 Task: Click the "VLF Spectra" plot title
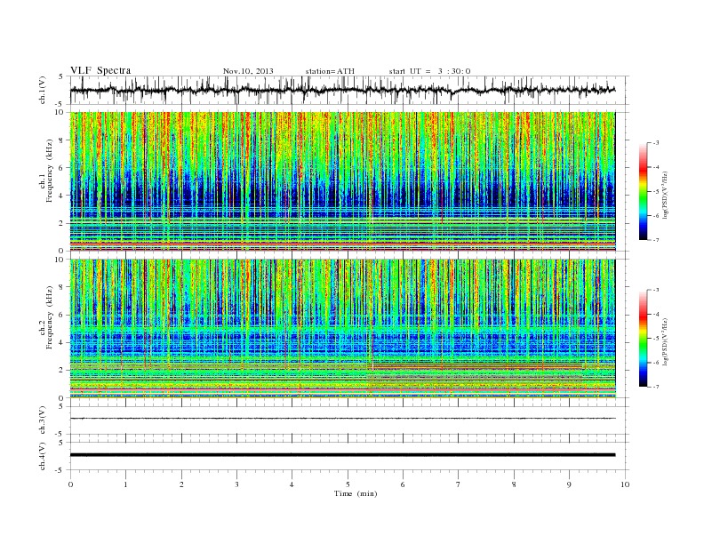(x=100, y=70)
